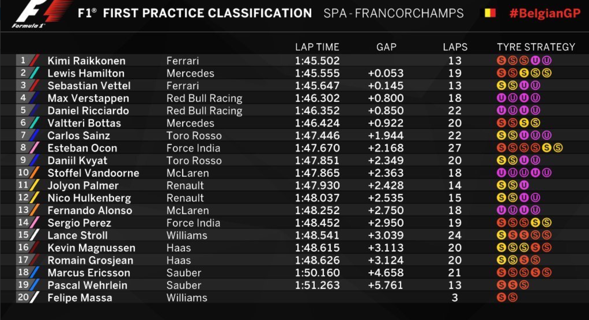Select the Red Bull Racing team in Ricciardo's row
Viewport: 589px width, 320px height.
point(204,111)
